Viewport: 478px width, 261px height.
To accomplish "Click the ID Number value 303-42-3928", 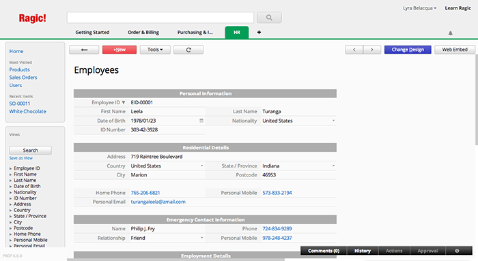I will (144, 130).
